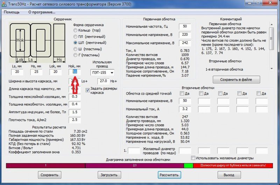The width and height of the screenshot is (280, 185).
Task: Enable center tap for fourth secondary winding
Action: coord(239,93)
